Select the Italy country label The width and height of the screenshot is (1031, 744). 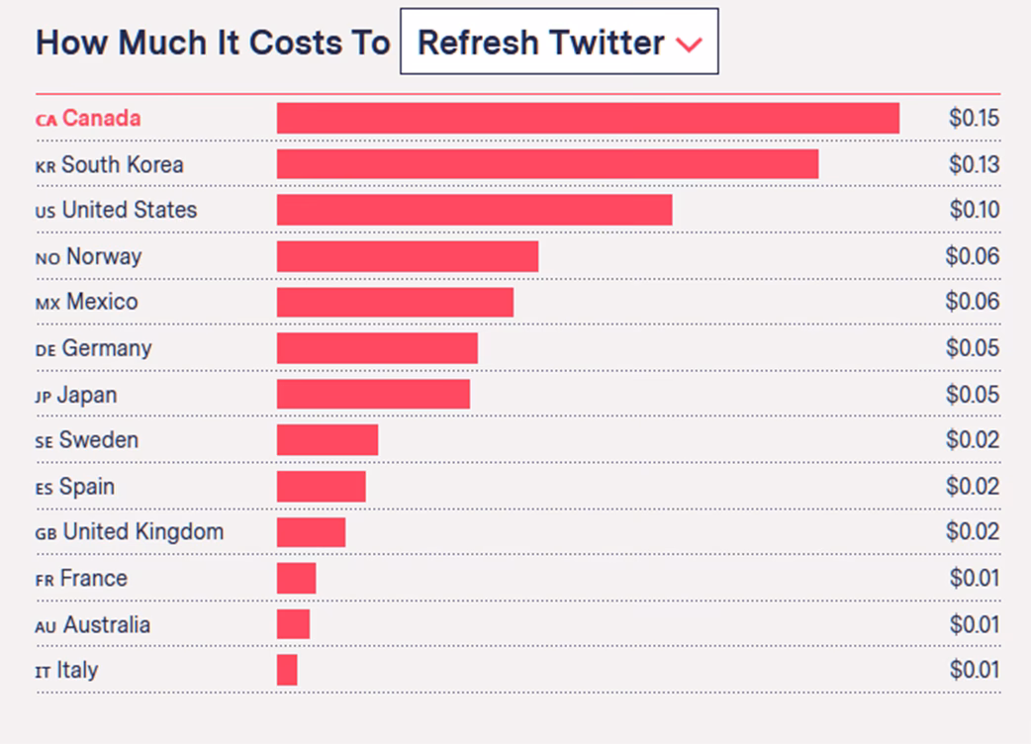coord(66,670)
